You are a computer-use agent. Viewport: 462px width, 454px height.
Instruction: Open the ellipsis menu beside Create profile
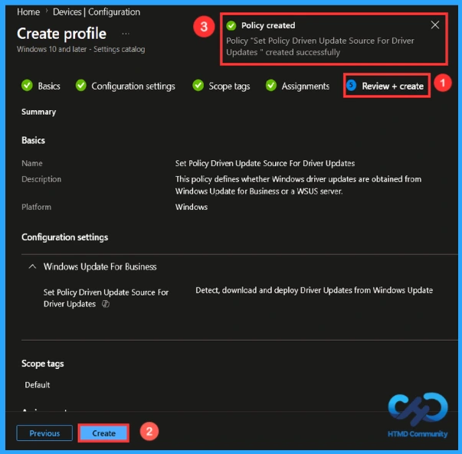[126, 34]
